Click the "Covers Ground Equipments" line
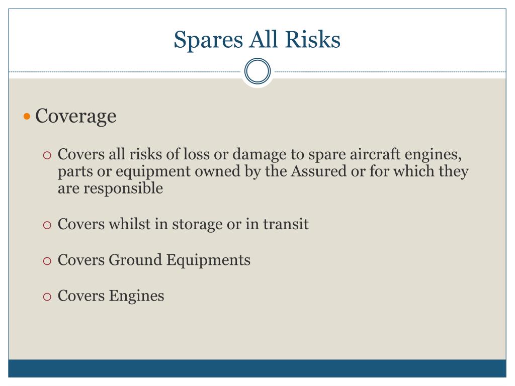The height and width of the screenshot is (386, 515). 154,260
